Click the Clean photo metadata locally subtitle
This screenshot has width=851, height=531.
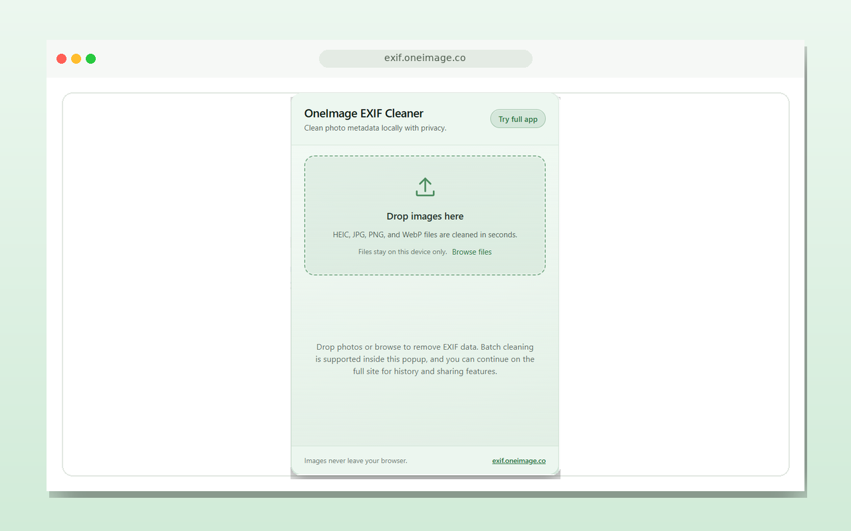click(375, 128)
